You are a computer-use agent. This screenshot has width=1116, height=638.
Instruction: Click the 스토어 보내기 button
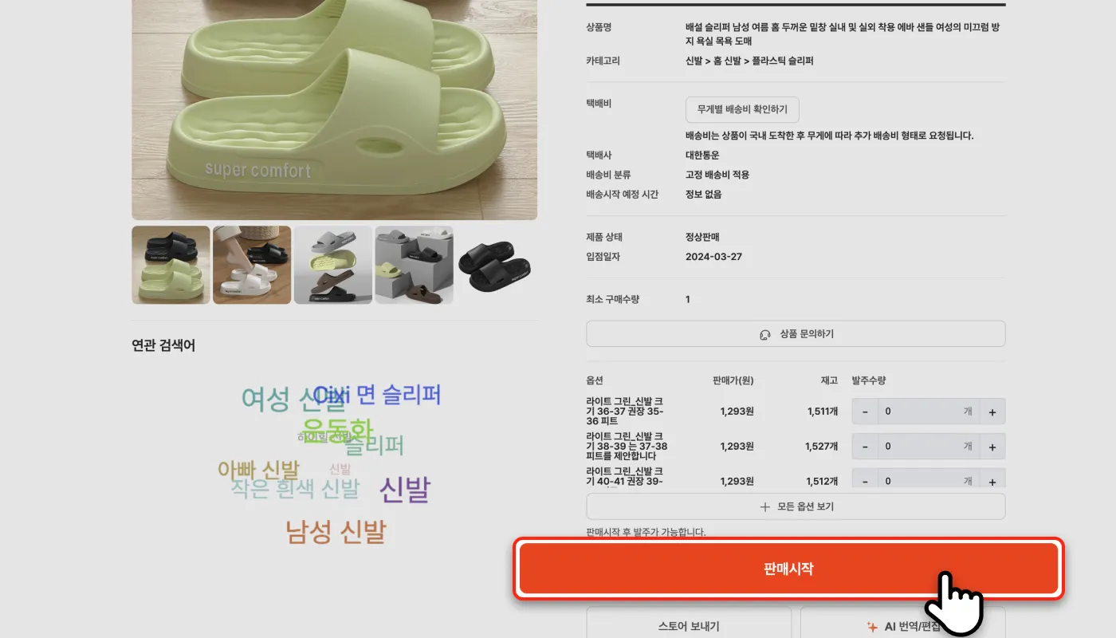point(689,626)
